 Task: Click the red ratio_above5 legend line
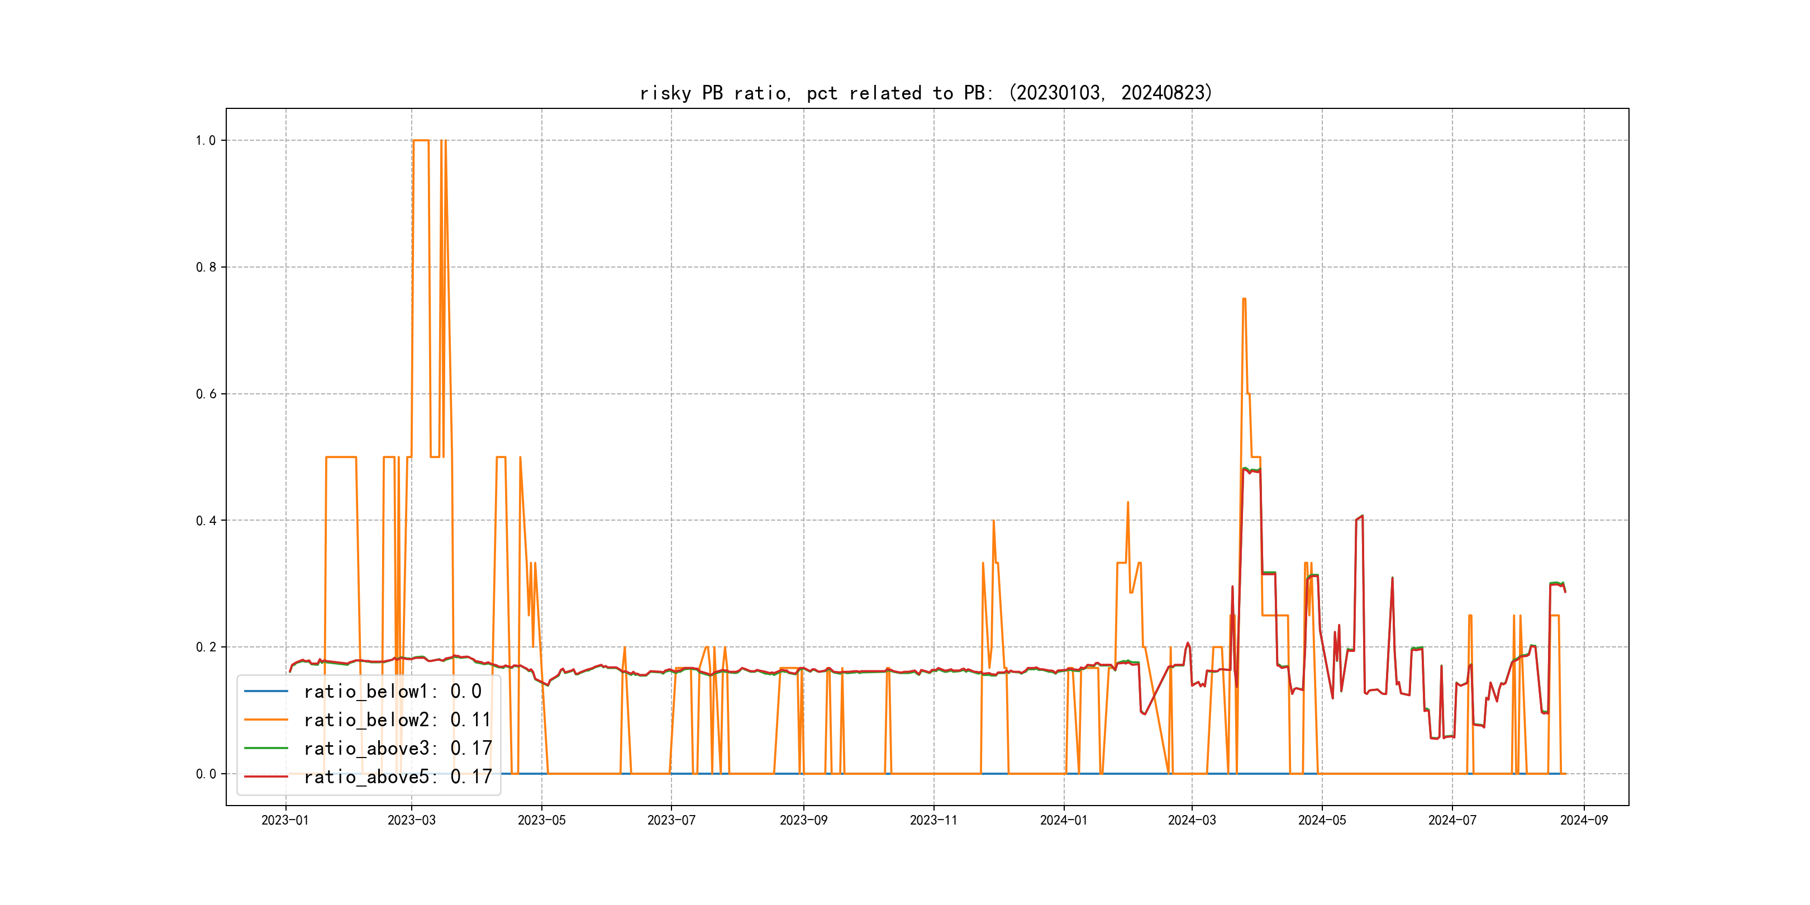coord(265,777)
